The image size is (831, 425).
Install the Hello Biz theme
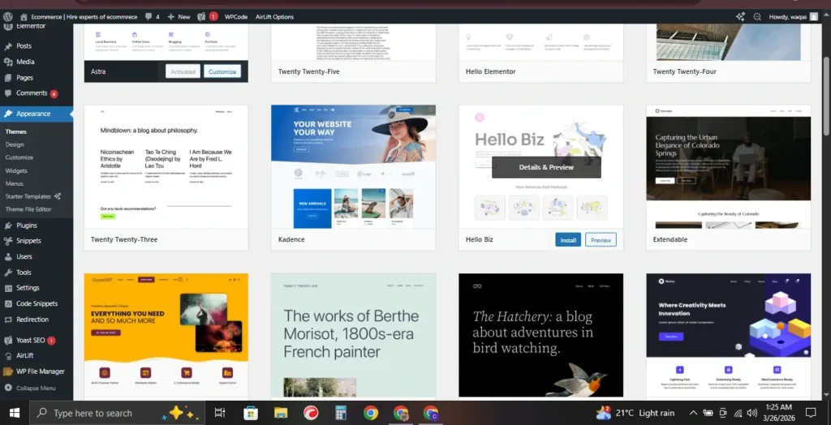point(568,240)
